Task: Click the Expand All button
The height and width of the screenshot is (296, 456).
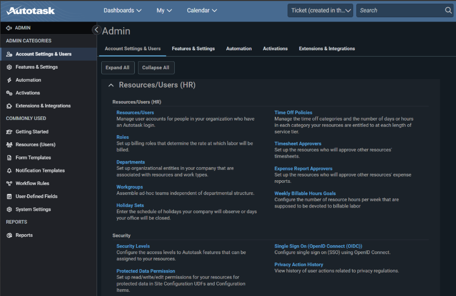Action: point(118,68)
